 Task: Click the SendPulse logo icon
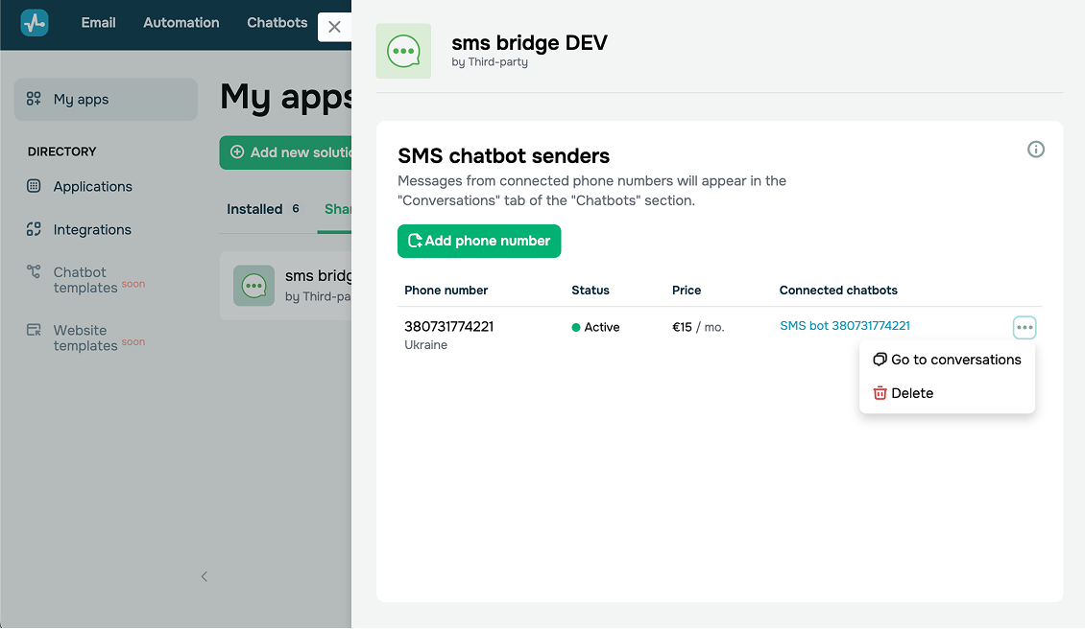click(35, 23)
